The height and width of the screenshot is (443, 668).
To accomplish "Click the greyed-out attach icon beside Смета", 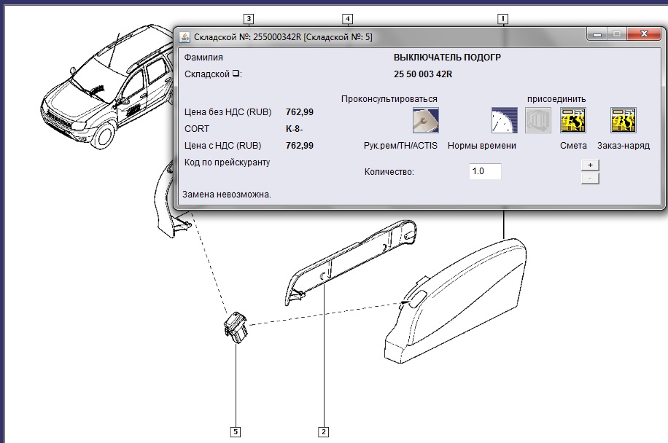I will (538, 120).
